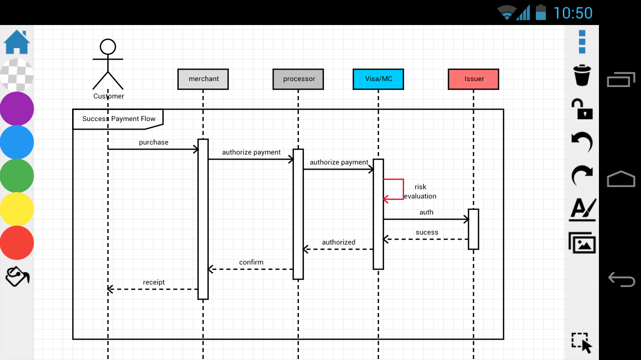641x360 pixels.
Task: Click the insert image icon
Action: pos(581,243)
